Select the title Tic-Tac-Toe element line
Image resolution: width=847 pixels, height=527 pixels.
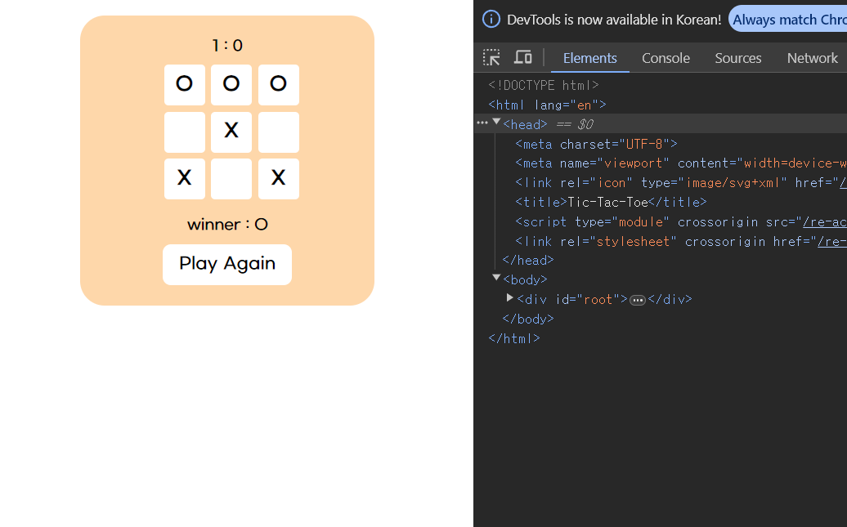click(611, 203)
